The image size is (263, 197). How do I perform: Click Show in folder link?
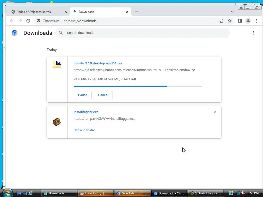pyautogui.click(x=84, y=130)
